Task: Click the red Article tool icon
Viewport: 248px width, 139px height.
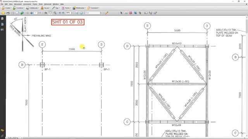Action: [x=131, y=13]
